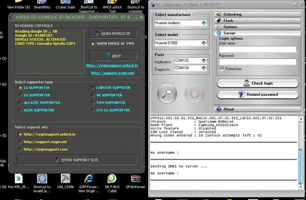This screenshot has width=306, height=200.
Task: Click the magnifying glass detect modem button
Action: [167, 94]
